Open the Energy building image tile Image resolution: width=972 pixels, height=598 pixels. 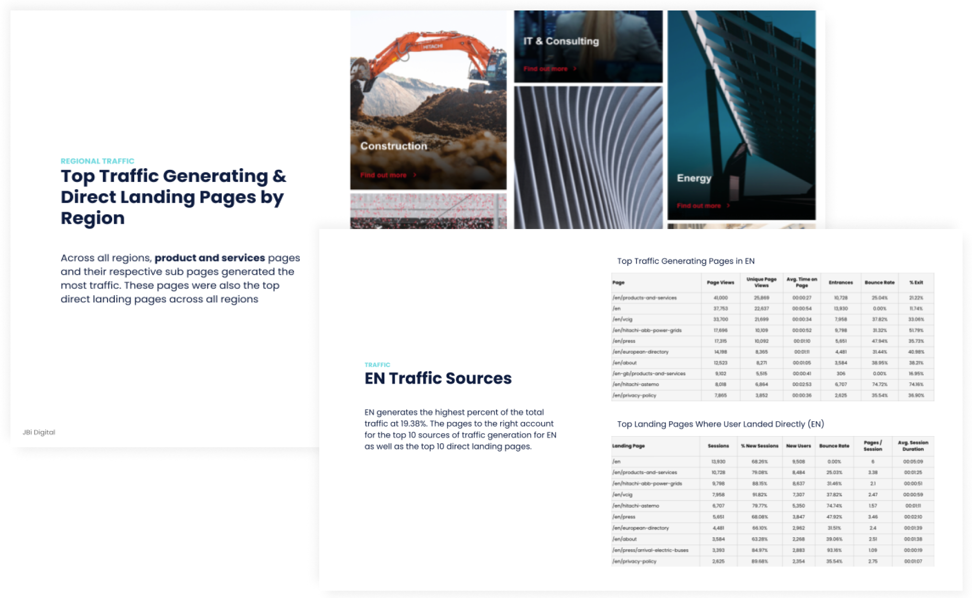click(741, 115)
